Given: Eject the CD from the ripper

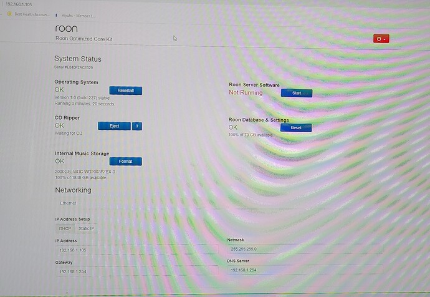Looking at the screenshot, I should pos(114,126).
